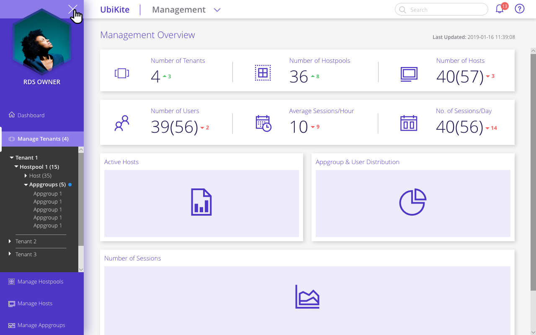Click the Last Updated timestamp

474,37
